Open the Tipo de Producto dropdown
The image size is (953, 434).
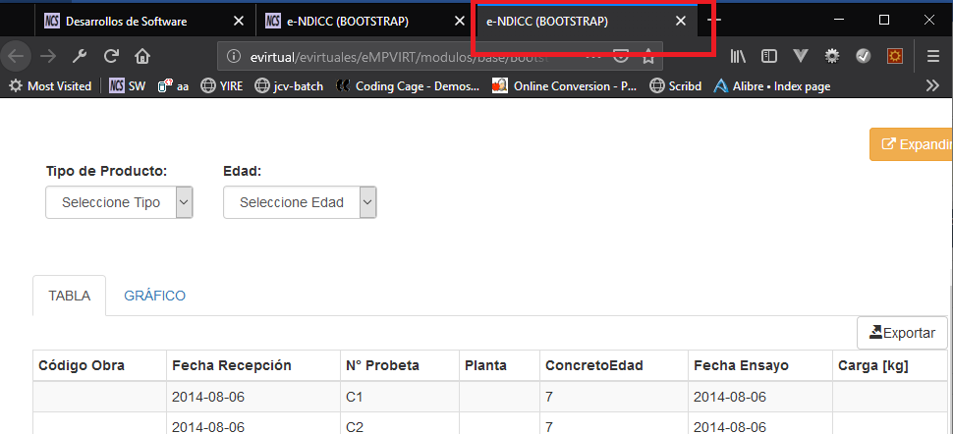click(119, 202)
